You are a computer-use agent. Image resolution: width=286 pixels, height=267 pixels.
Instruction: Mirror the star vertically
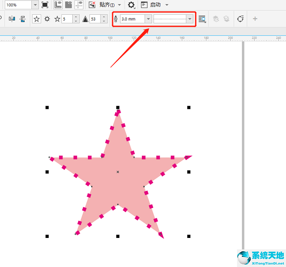pos(22,19)
